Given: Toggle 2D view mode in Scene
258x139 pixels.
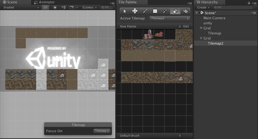Looking at the screenshot, I should (x=45, y=7).
